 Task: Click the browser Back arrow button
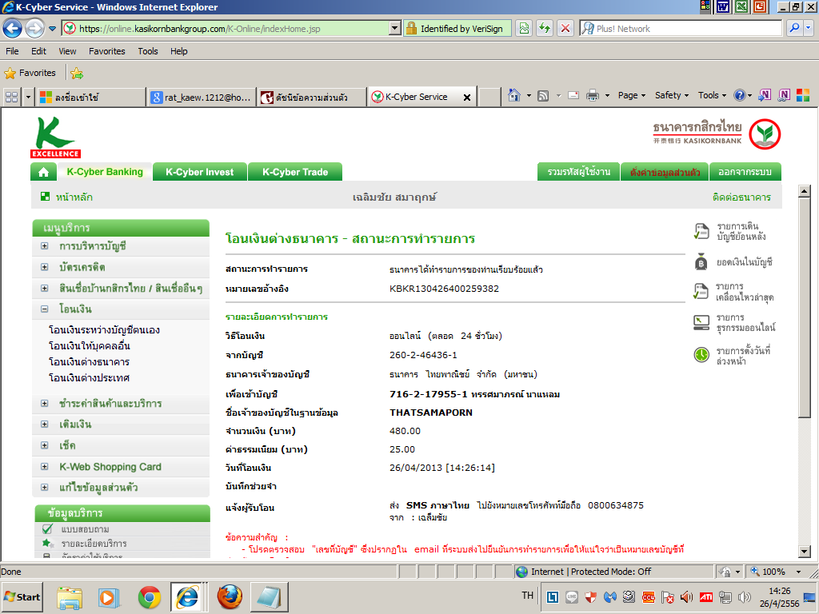(13, 28)
